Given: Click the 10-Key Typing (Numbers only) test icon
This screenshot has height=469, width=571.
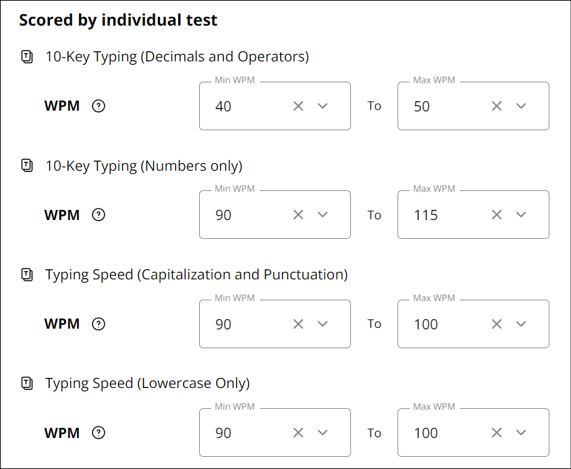Looking at the screenshot, I should click(27, 165).
